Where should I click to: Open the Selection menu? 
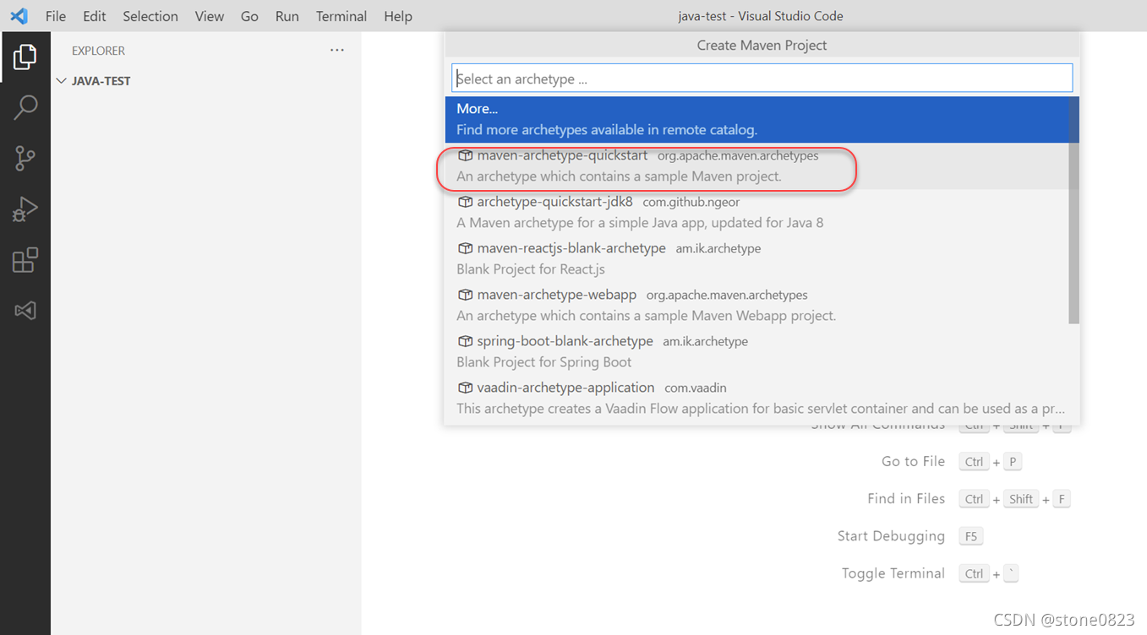click(150, 16)
